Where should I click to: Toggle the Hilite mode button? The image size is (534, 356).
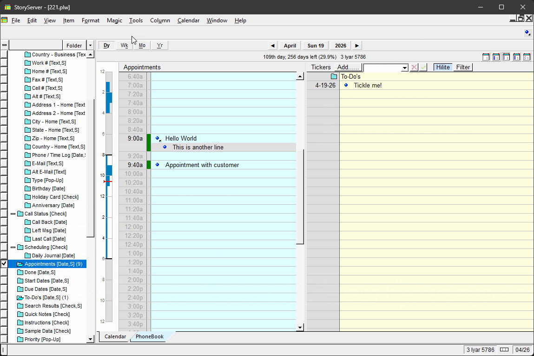tap(443, 67)
